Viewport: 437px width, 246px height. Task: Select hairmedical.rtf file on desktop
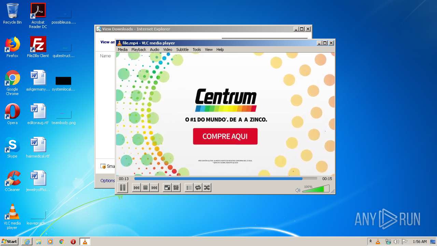38,148
